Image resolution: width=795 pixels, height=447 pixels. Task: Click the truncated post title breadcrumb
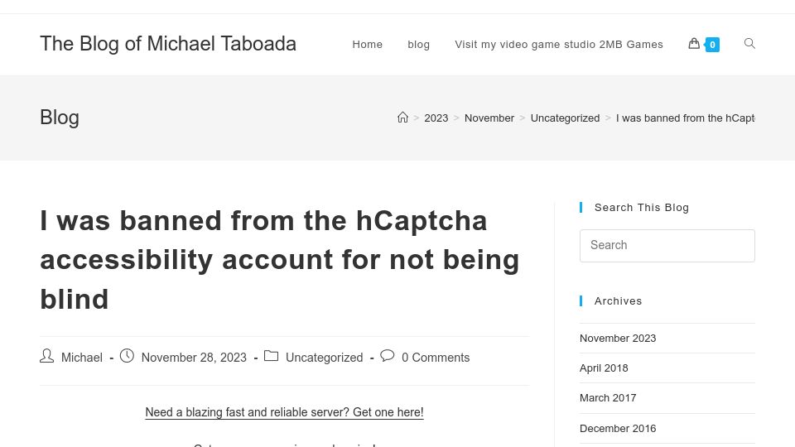coord(686,118)
